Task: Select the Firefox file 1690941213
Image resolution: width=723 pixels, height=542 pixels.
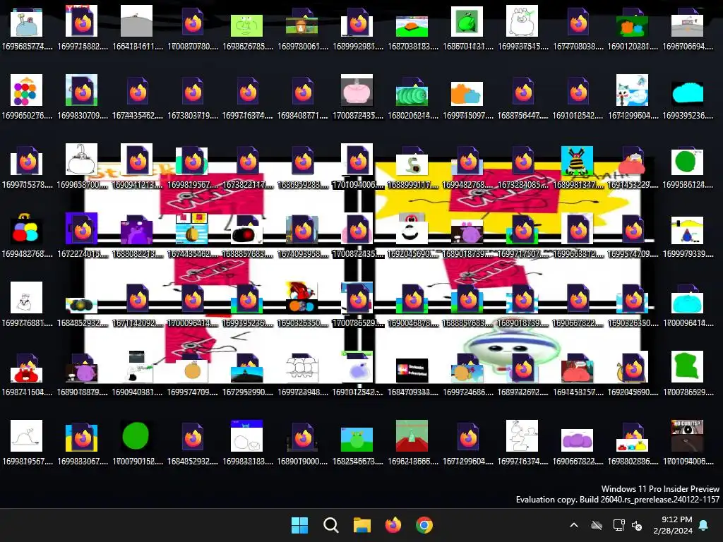Action: click(x=137, y=167)
